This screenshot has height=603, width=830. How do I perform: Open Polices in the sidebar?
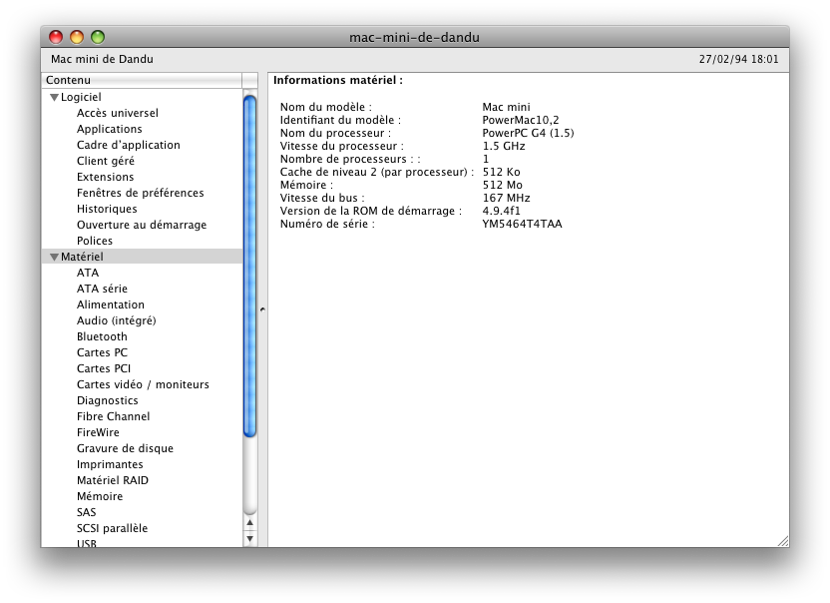pos(94,241)
